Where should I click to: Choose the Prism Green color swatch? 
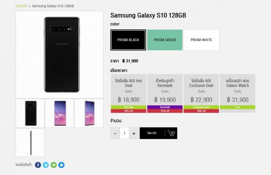pos(165,40)
